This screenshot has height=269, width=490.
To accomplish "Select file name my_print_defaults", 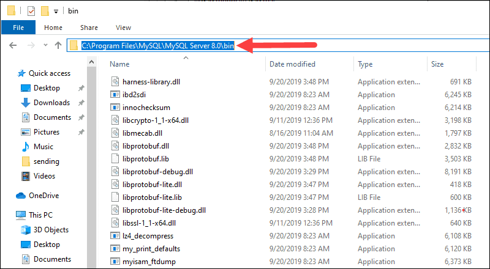I will click(x=151, y=249).
